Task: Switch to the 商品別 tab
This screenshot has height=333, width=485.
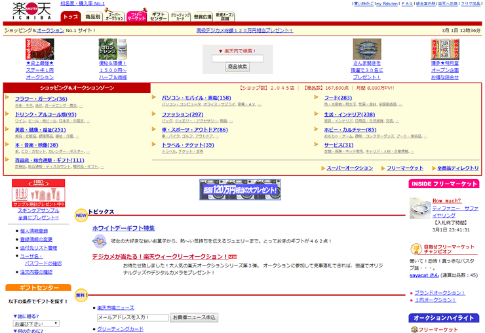Action: coord(93,16)
